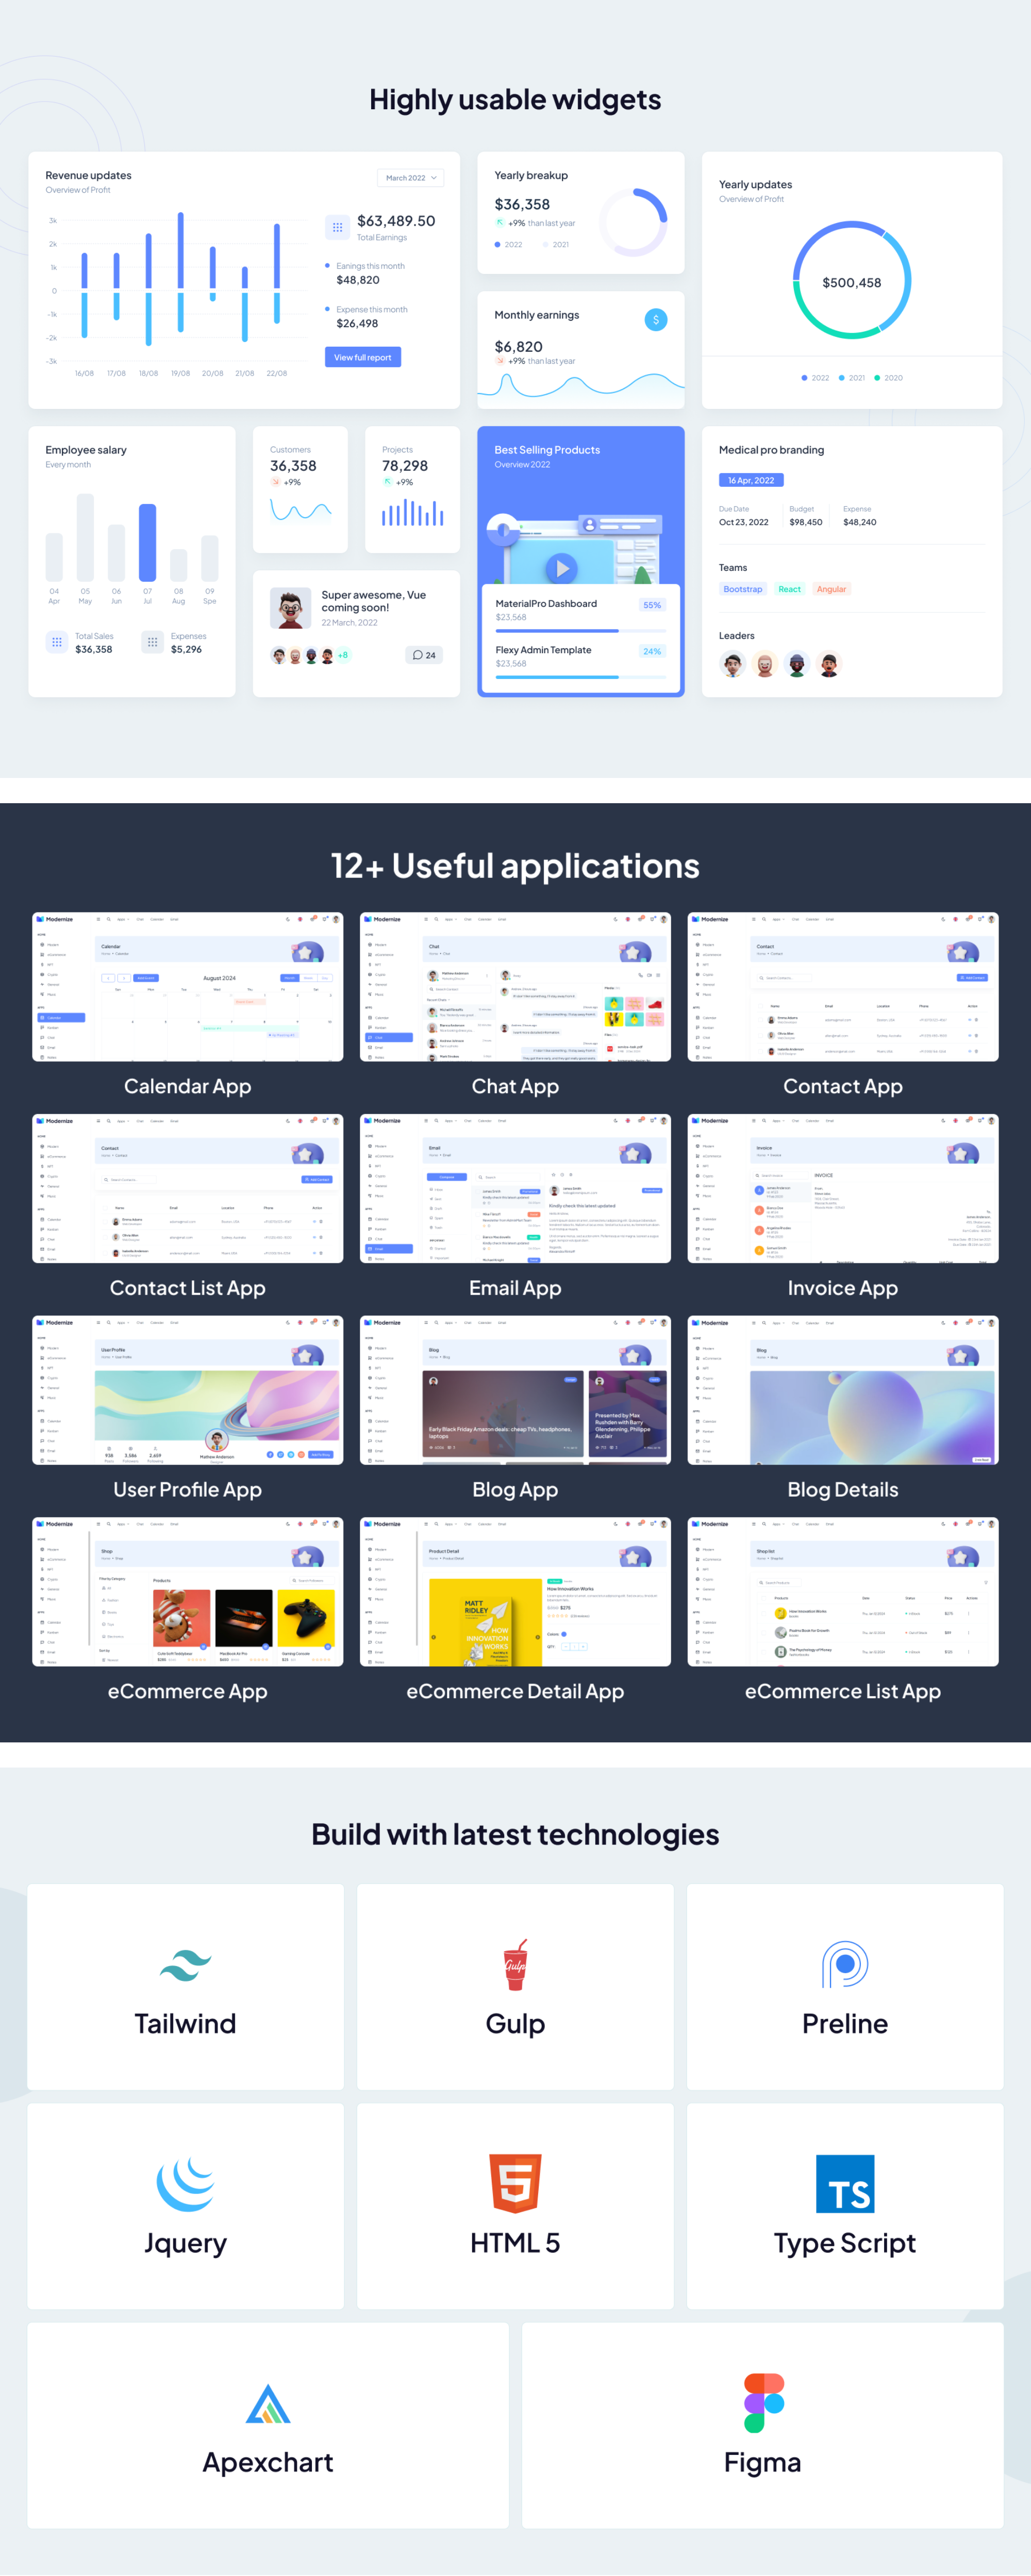Screen dimensions: 1031x2576
Task: Select the React tag in Medical pro branding
Action: point(790,589)
